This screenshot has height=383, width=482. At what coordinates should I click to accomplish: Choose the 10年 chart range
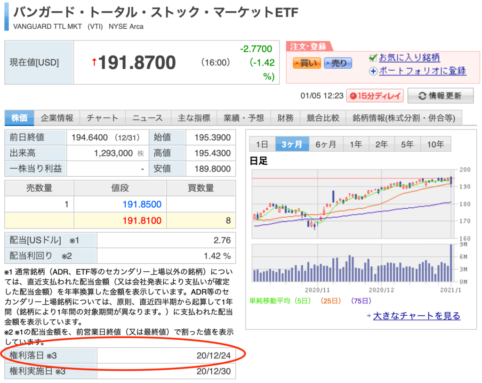click(x=435, y=144)
